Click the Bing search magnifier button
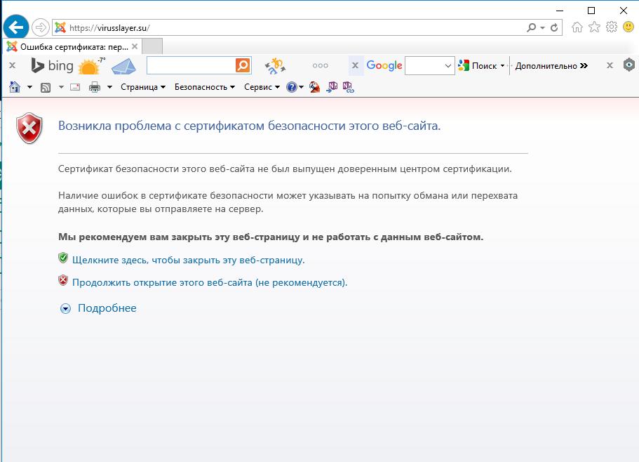Image resolution: width=639 pixels, height=462 pixels. point(243,65)
